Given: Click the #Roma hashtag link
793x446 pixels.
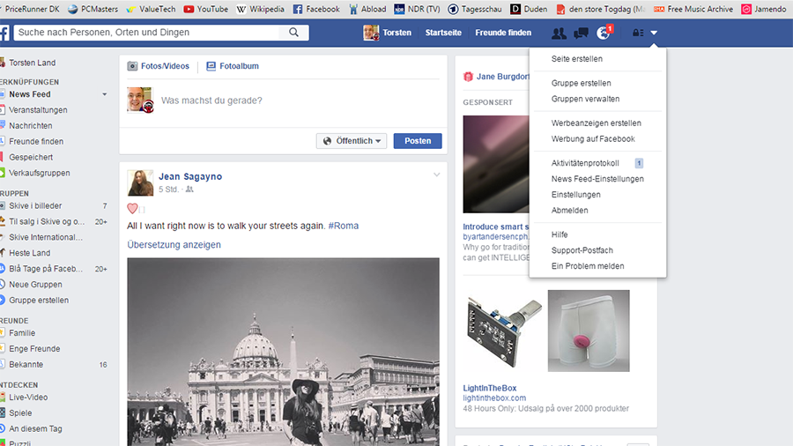Looking at the screenshot, I should (x=344, y=226).
